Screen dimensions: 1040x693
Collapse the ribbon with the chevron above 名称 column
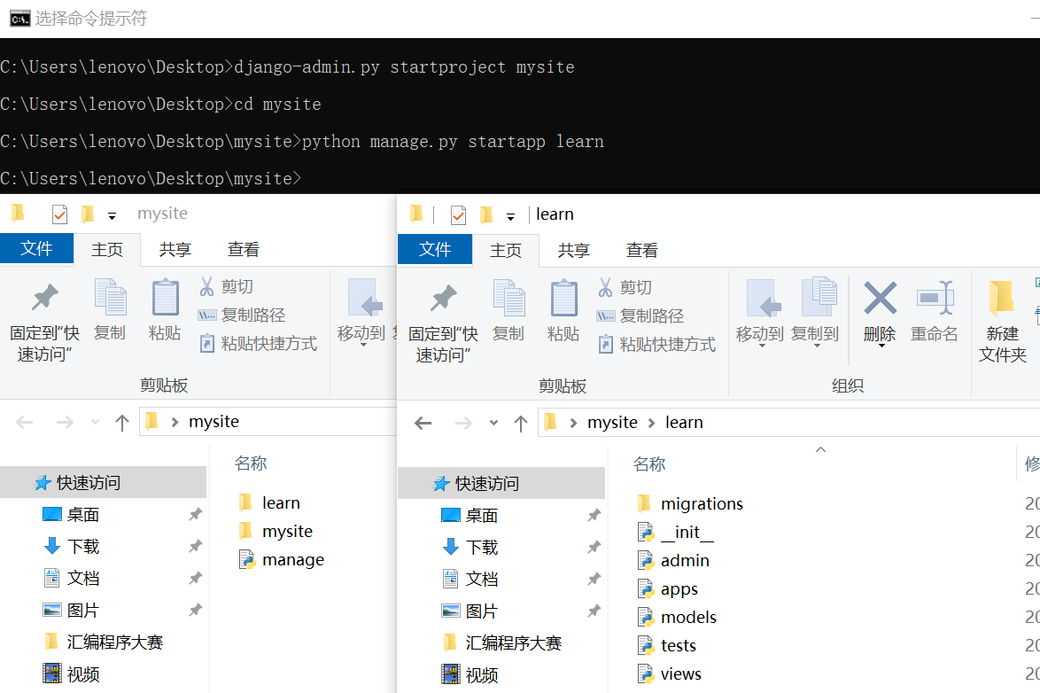pyautogui.click(x=820, y=449)
